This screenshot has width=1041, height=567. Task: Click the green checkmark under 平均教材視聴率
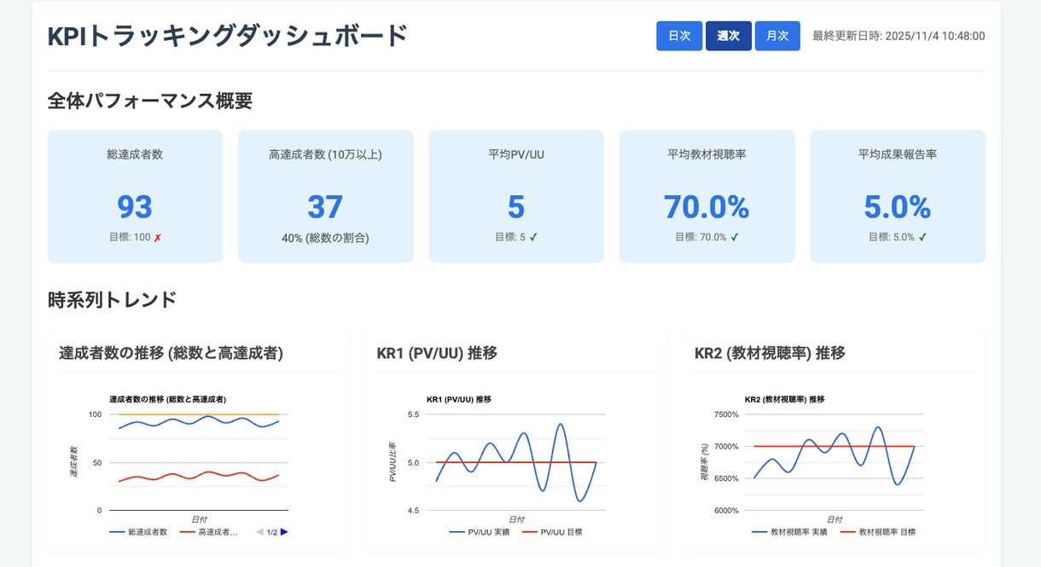[x=735, y=237]
